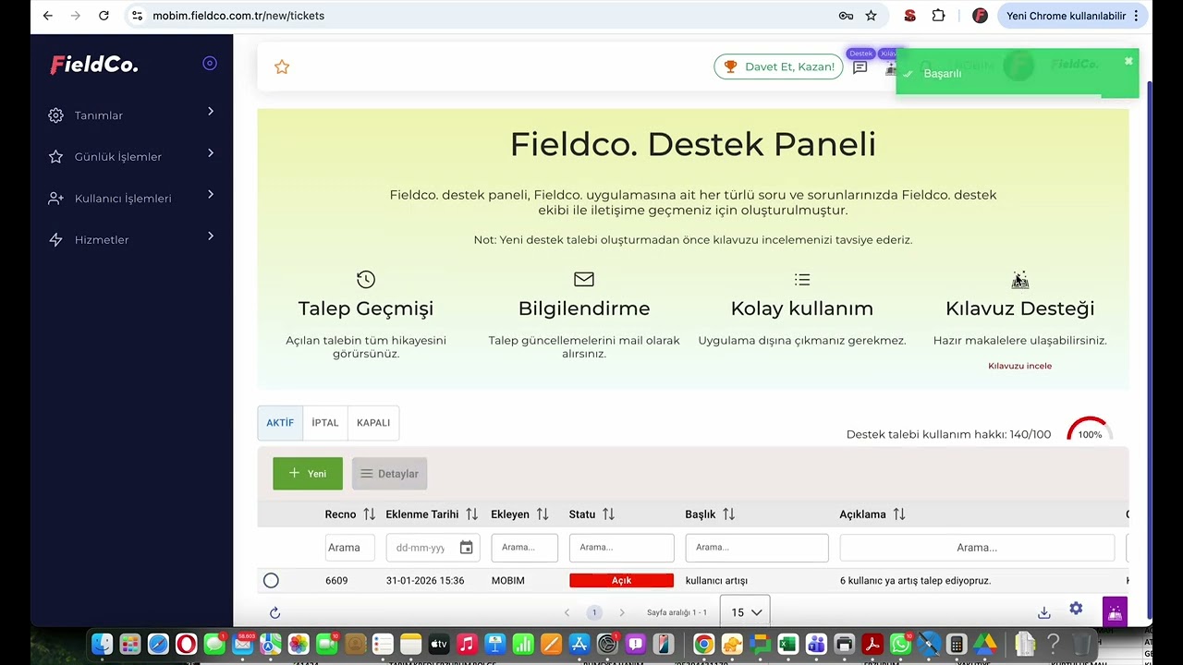The height and width of the screenshot is (665, 1183).
Task: Open Excel from the Dock
Action: (787, 644)
